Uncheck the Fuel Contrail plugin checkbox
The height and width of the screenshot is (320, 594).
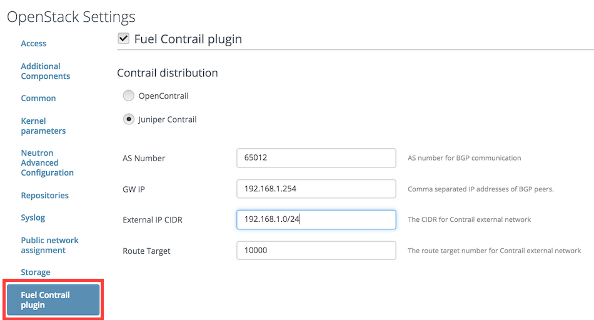(x=124, y=38)
